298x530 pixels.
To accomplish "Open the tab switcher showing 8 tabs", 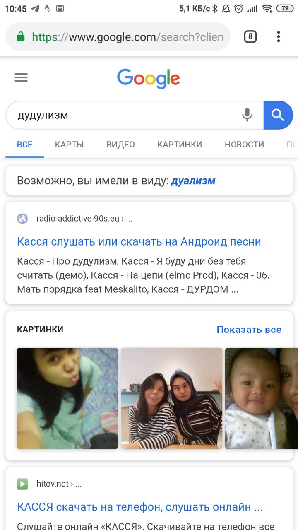I will pyautogui.click(x=250, y=37).
